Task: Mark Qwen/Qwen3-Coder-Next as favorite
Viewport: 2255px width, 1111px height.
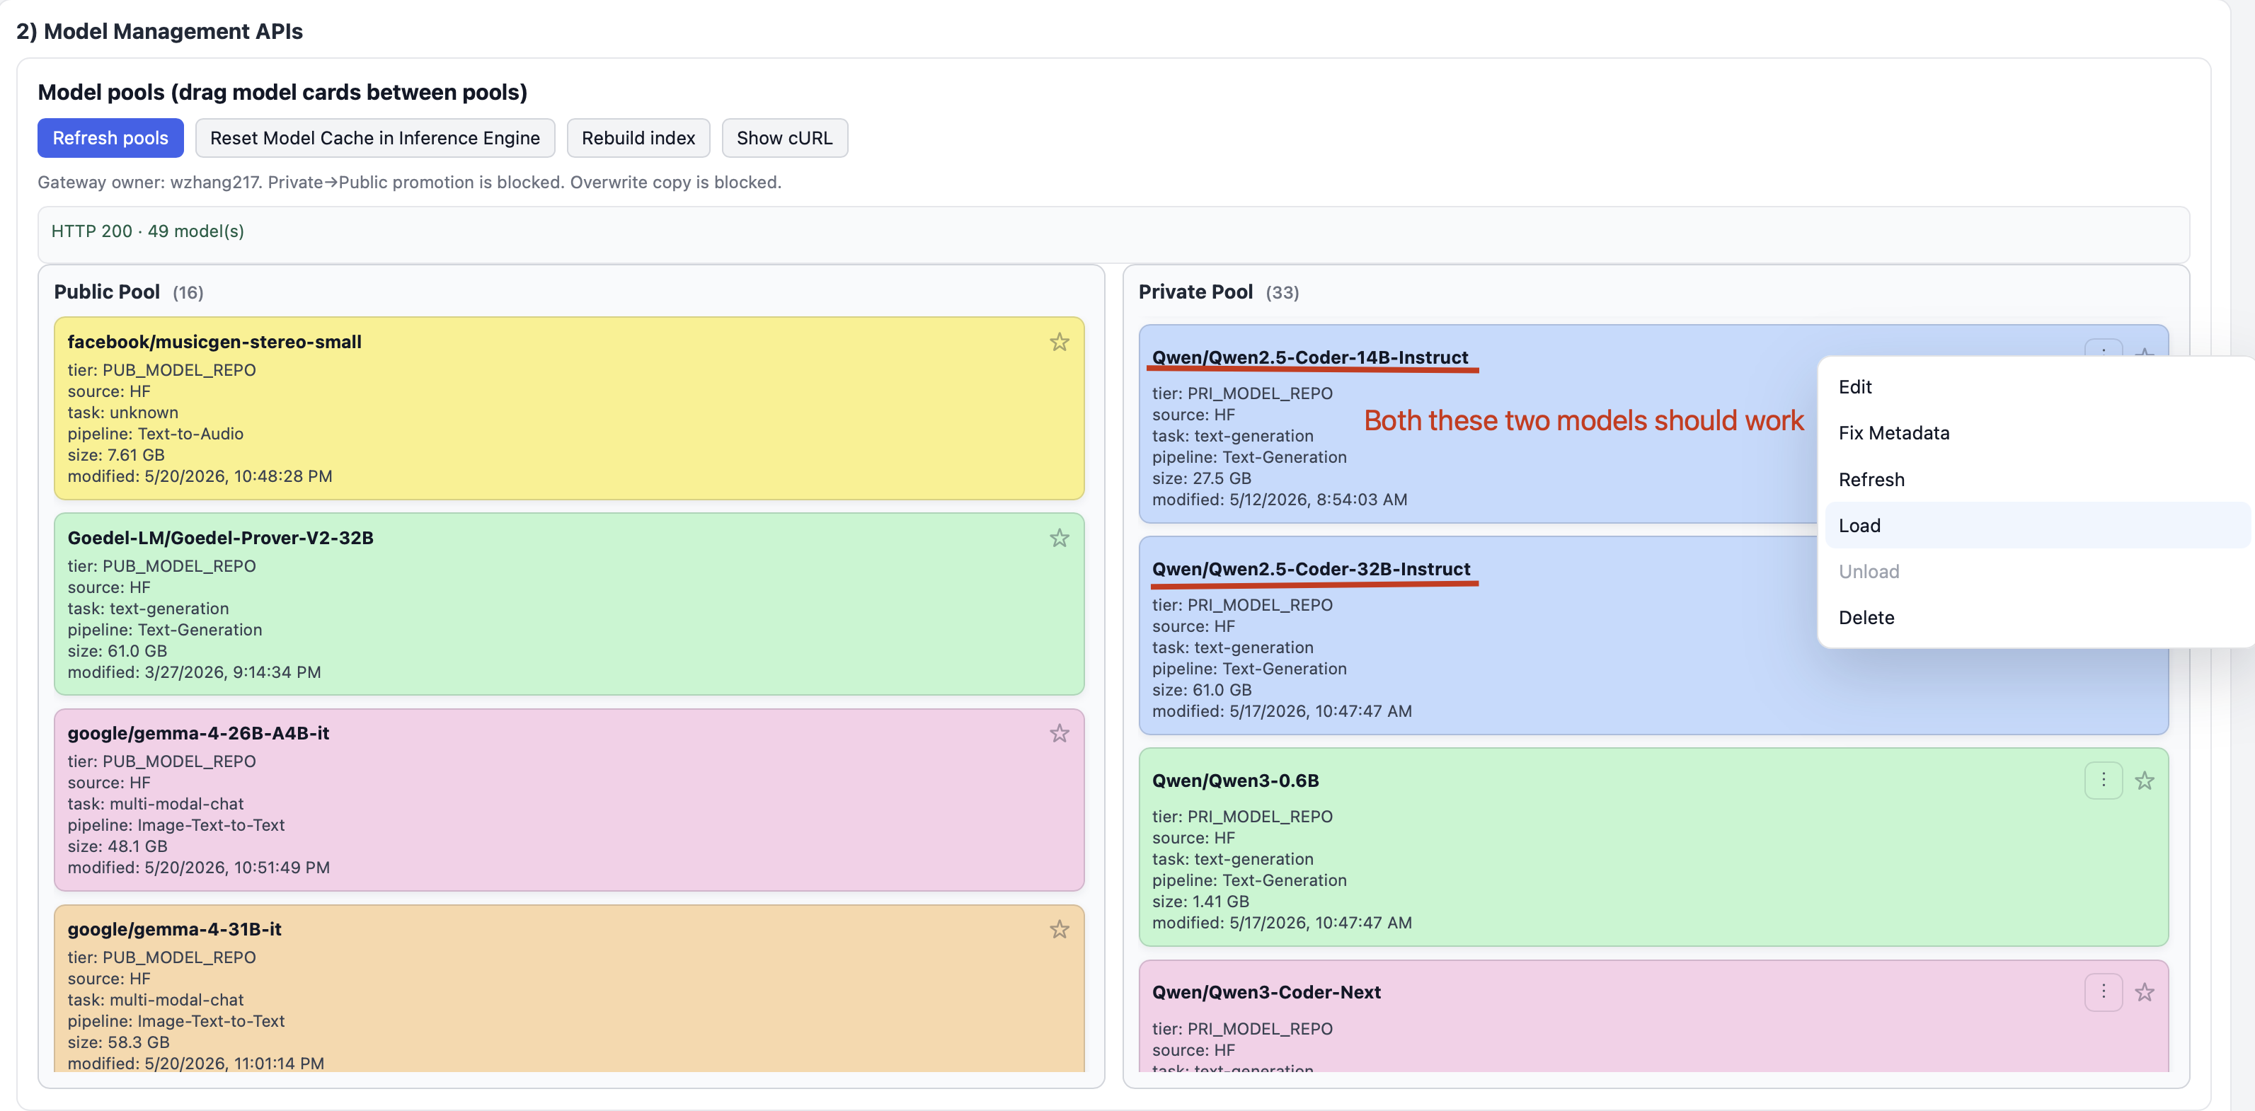Action: click(2144, 993)
